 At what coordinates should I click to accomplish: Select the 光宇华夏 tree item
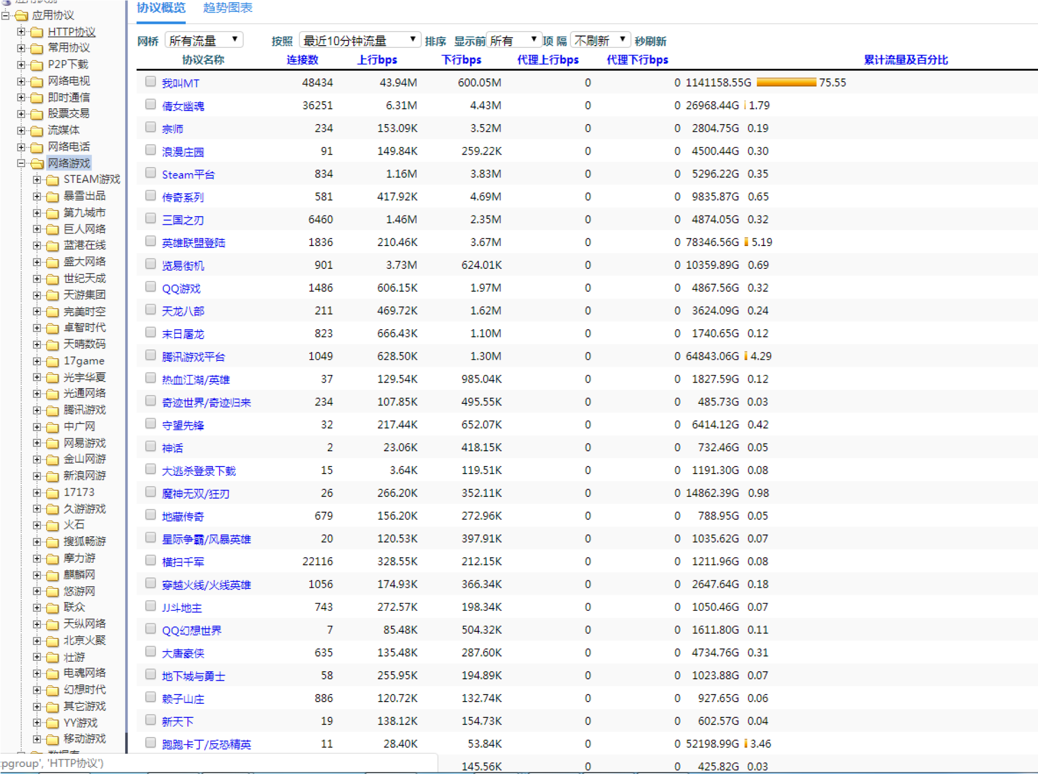(x=84, y=377)
